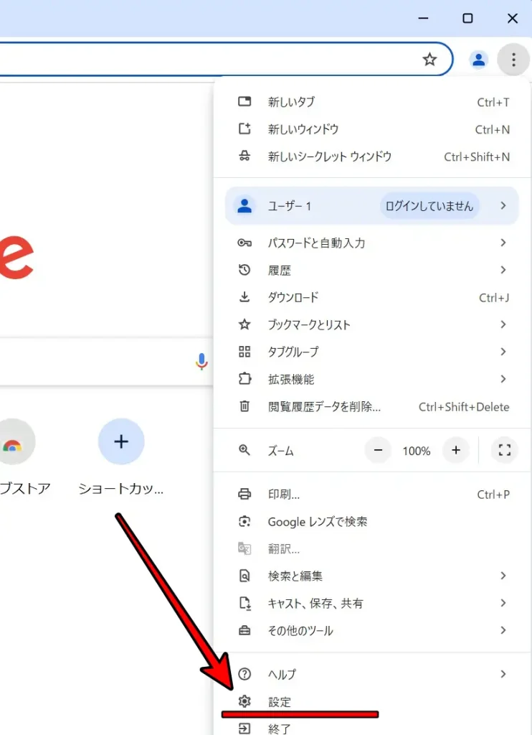The image size is (532, 735).
Task: Expand the 拡張機能 submenu arrow
Action: pos(503,379)
